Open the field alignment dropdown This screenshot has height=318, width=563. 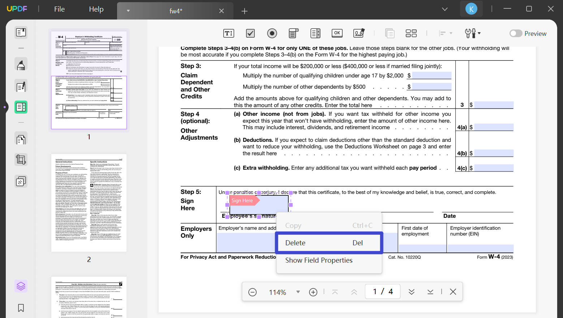[446, 33]
